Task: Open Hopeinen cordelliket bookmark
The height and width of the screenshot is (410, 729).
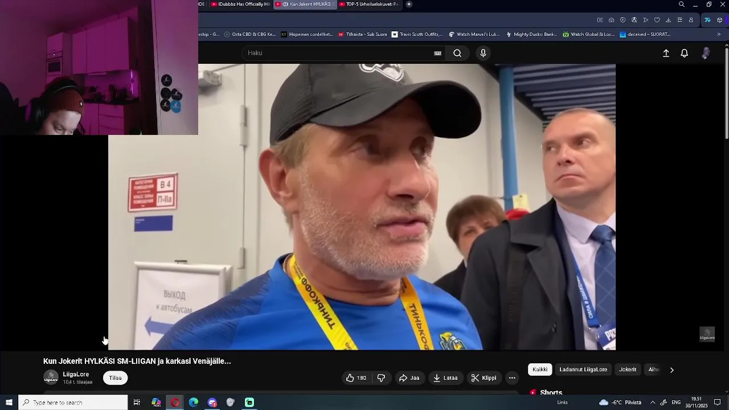Action: [x=307, y=34]
